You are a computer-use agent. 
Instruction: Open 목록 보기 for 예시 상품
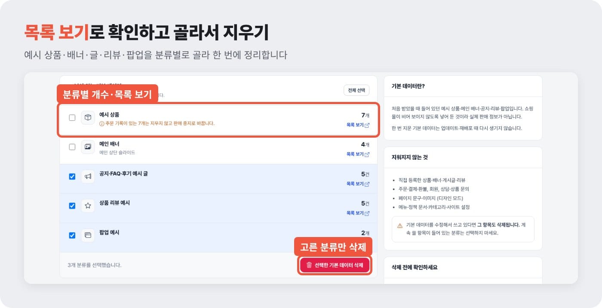pyautogui.click(x=358, y=125)
